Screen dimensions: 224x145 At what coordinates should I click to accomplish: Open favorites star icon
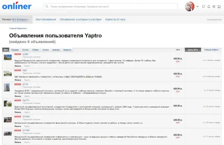(x=214, y=6)
